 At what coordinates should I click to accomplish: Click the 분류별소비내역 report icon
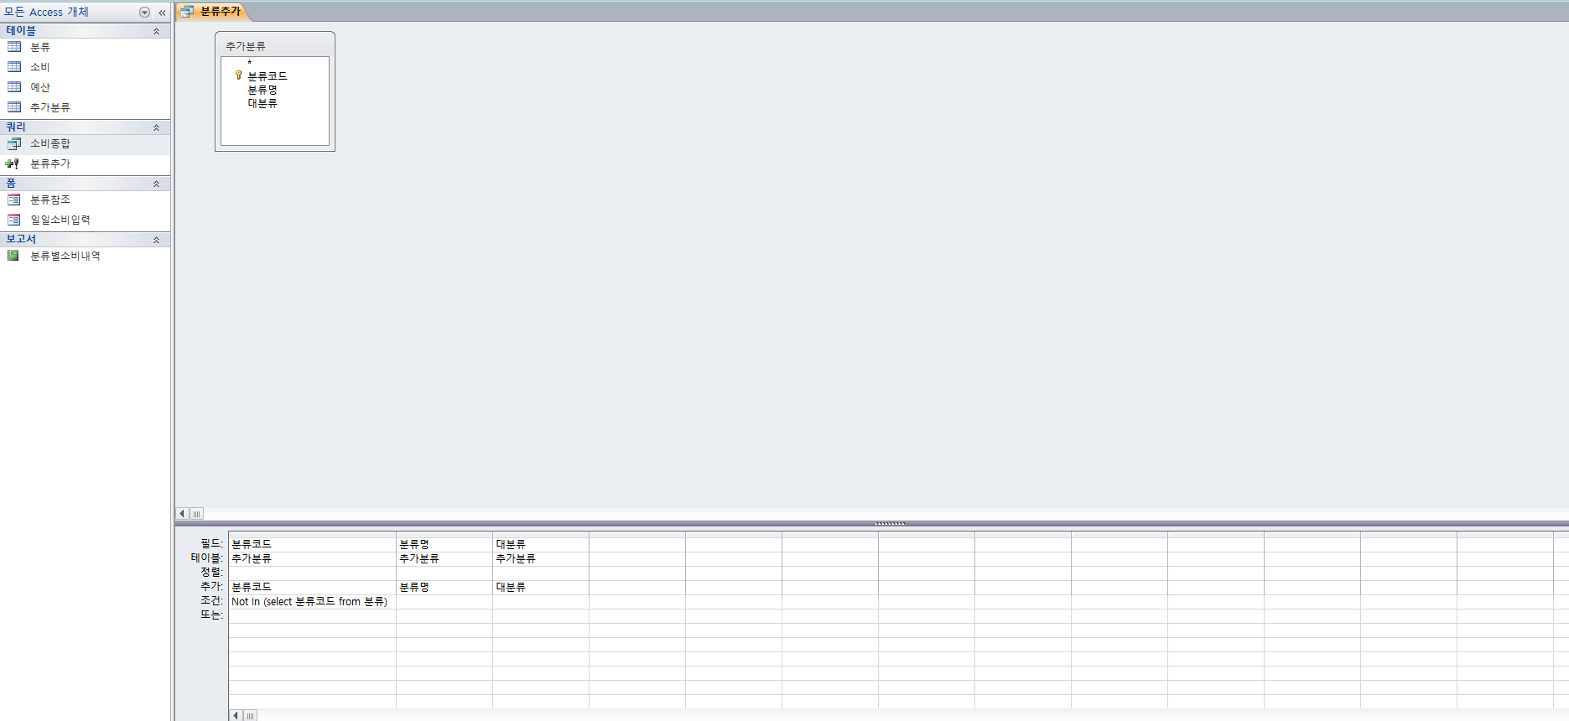[x=13, y=256]
